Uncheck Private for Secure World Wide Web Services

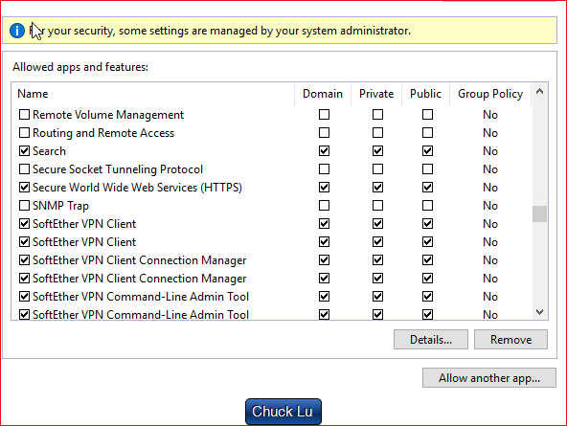pyautogui.click(x=377, y=188)
